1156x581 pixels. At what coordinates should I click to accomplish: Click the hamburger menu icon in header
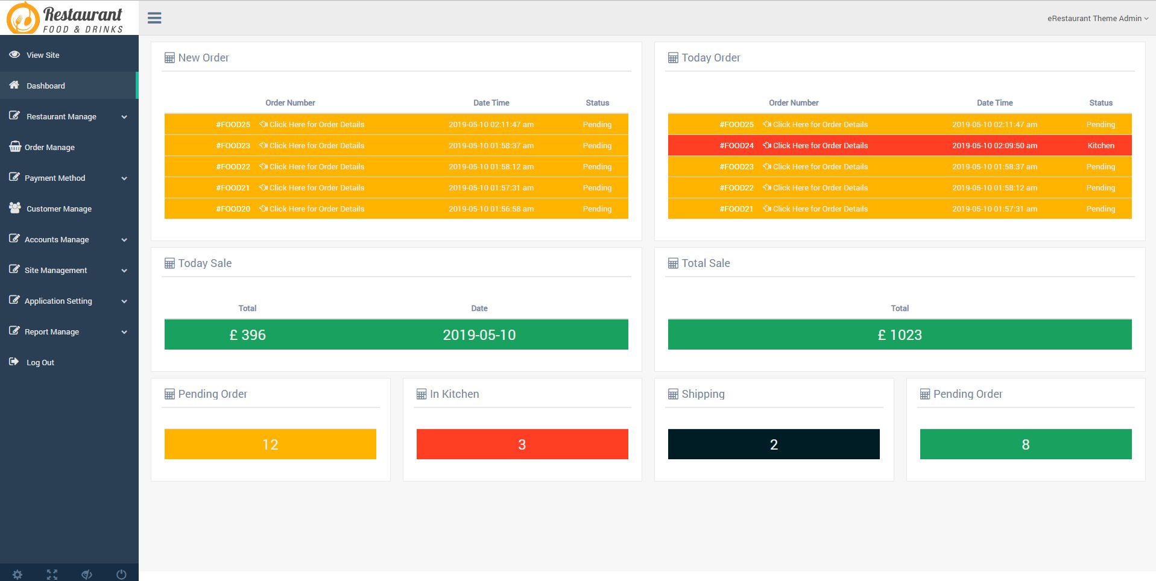coord(154,18)
